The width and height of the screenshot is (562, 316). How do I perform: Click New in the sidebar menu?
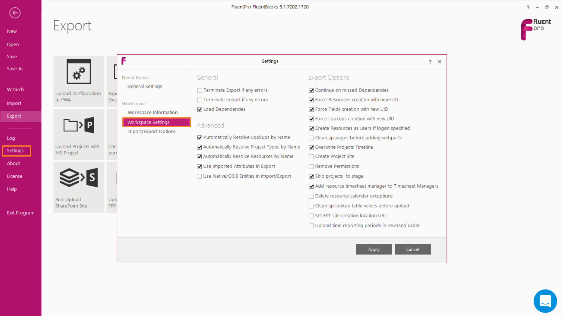tap(12, 31)
